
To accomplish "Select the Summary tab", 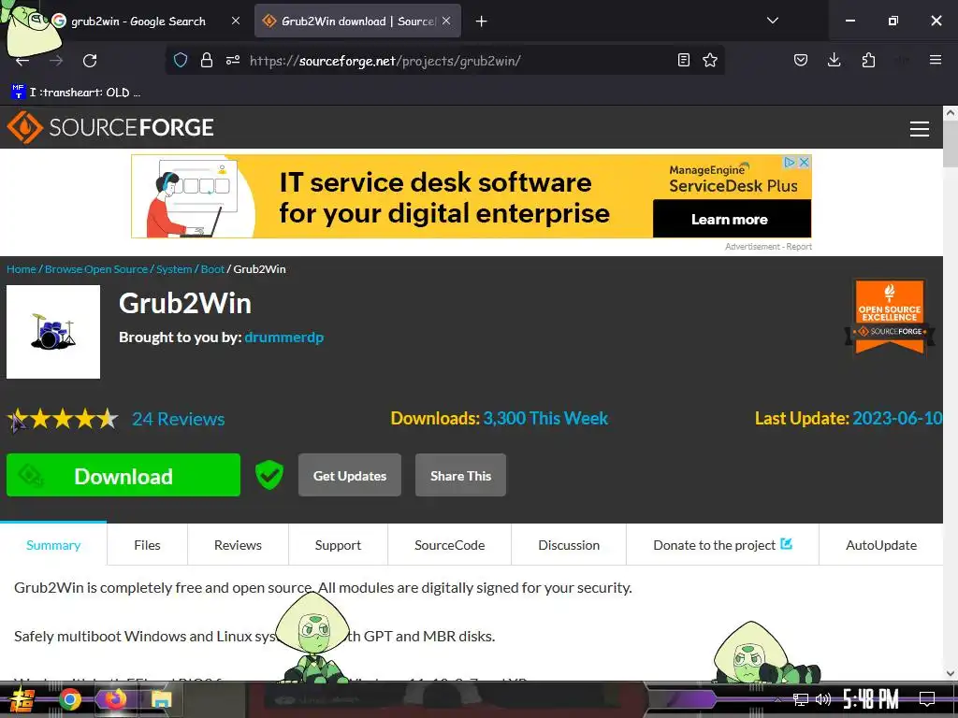I will tap(53, 545).
